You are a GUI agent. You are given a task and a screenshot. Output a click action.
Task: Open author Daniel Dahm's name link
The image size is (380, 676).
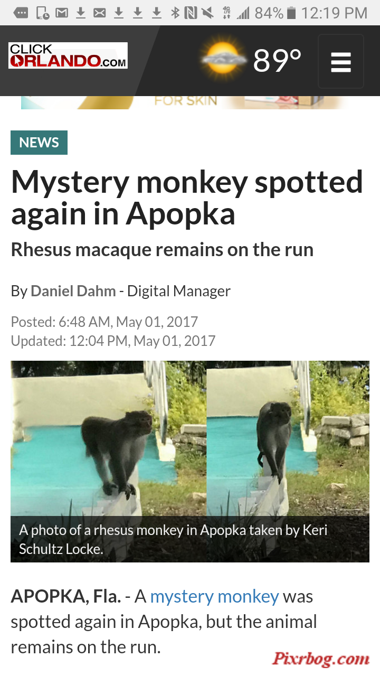tap(73, 291)
